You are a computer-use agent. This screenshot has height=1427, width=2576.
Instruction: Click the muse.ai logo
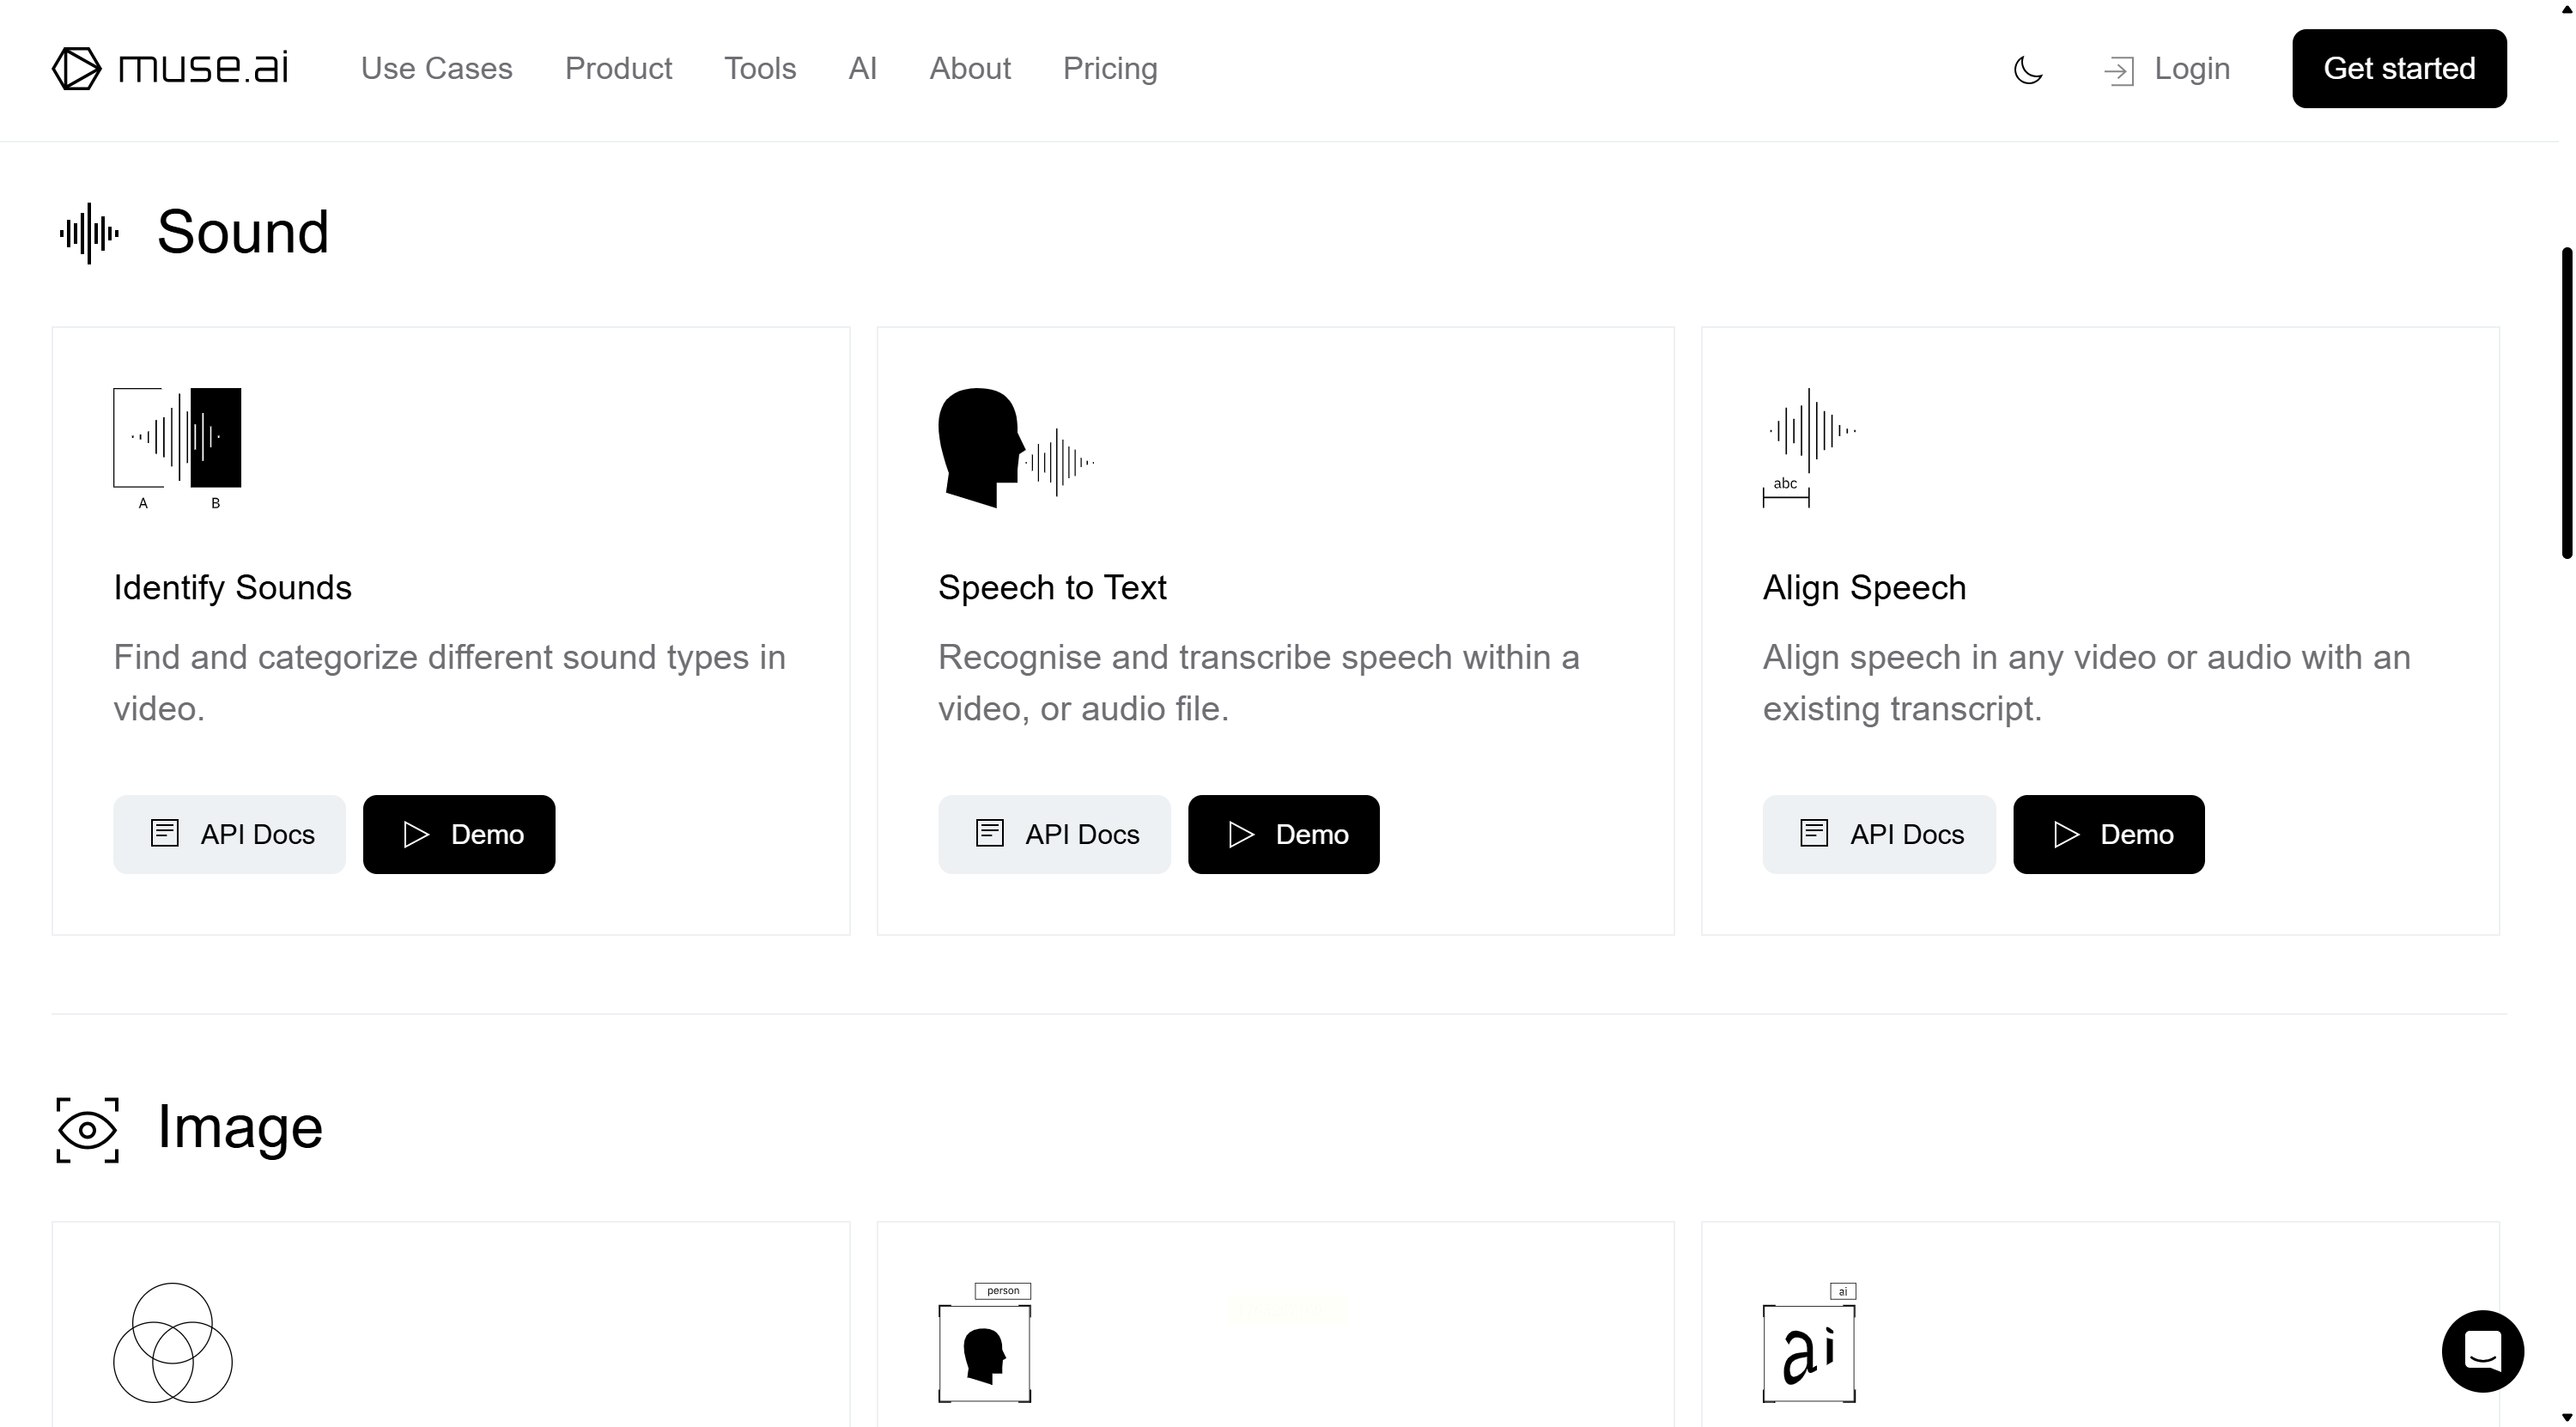(170, 68)
